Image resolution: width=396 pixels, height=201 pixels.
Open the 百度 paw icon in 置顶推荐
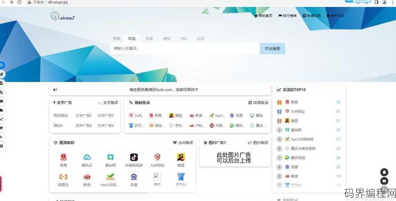(134, 177)
